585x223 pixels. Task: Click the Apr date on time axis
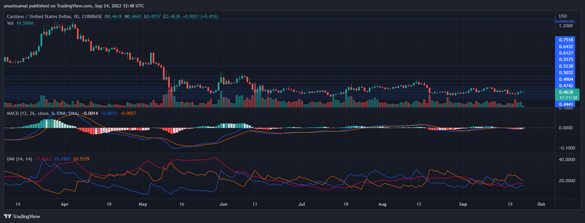65,204
